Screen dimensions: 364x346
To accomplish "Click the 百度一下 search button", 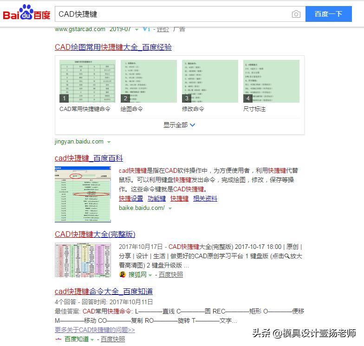I will (x=329, y=14).
